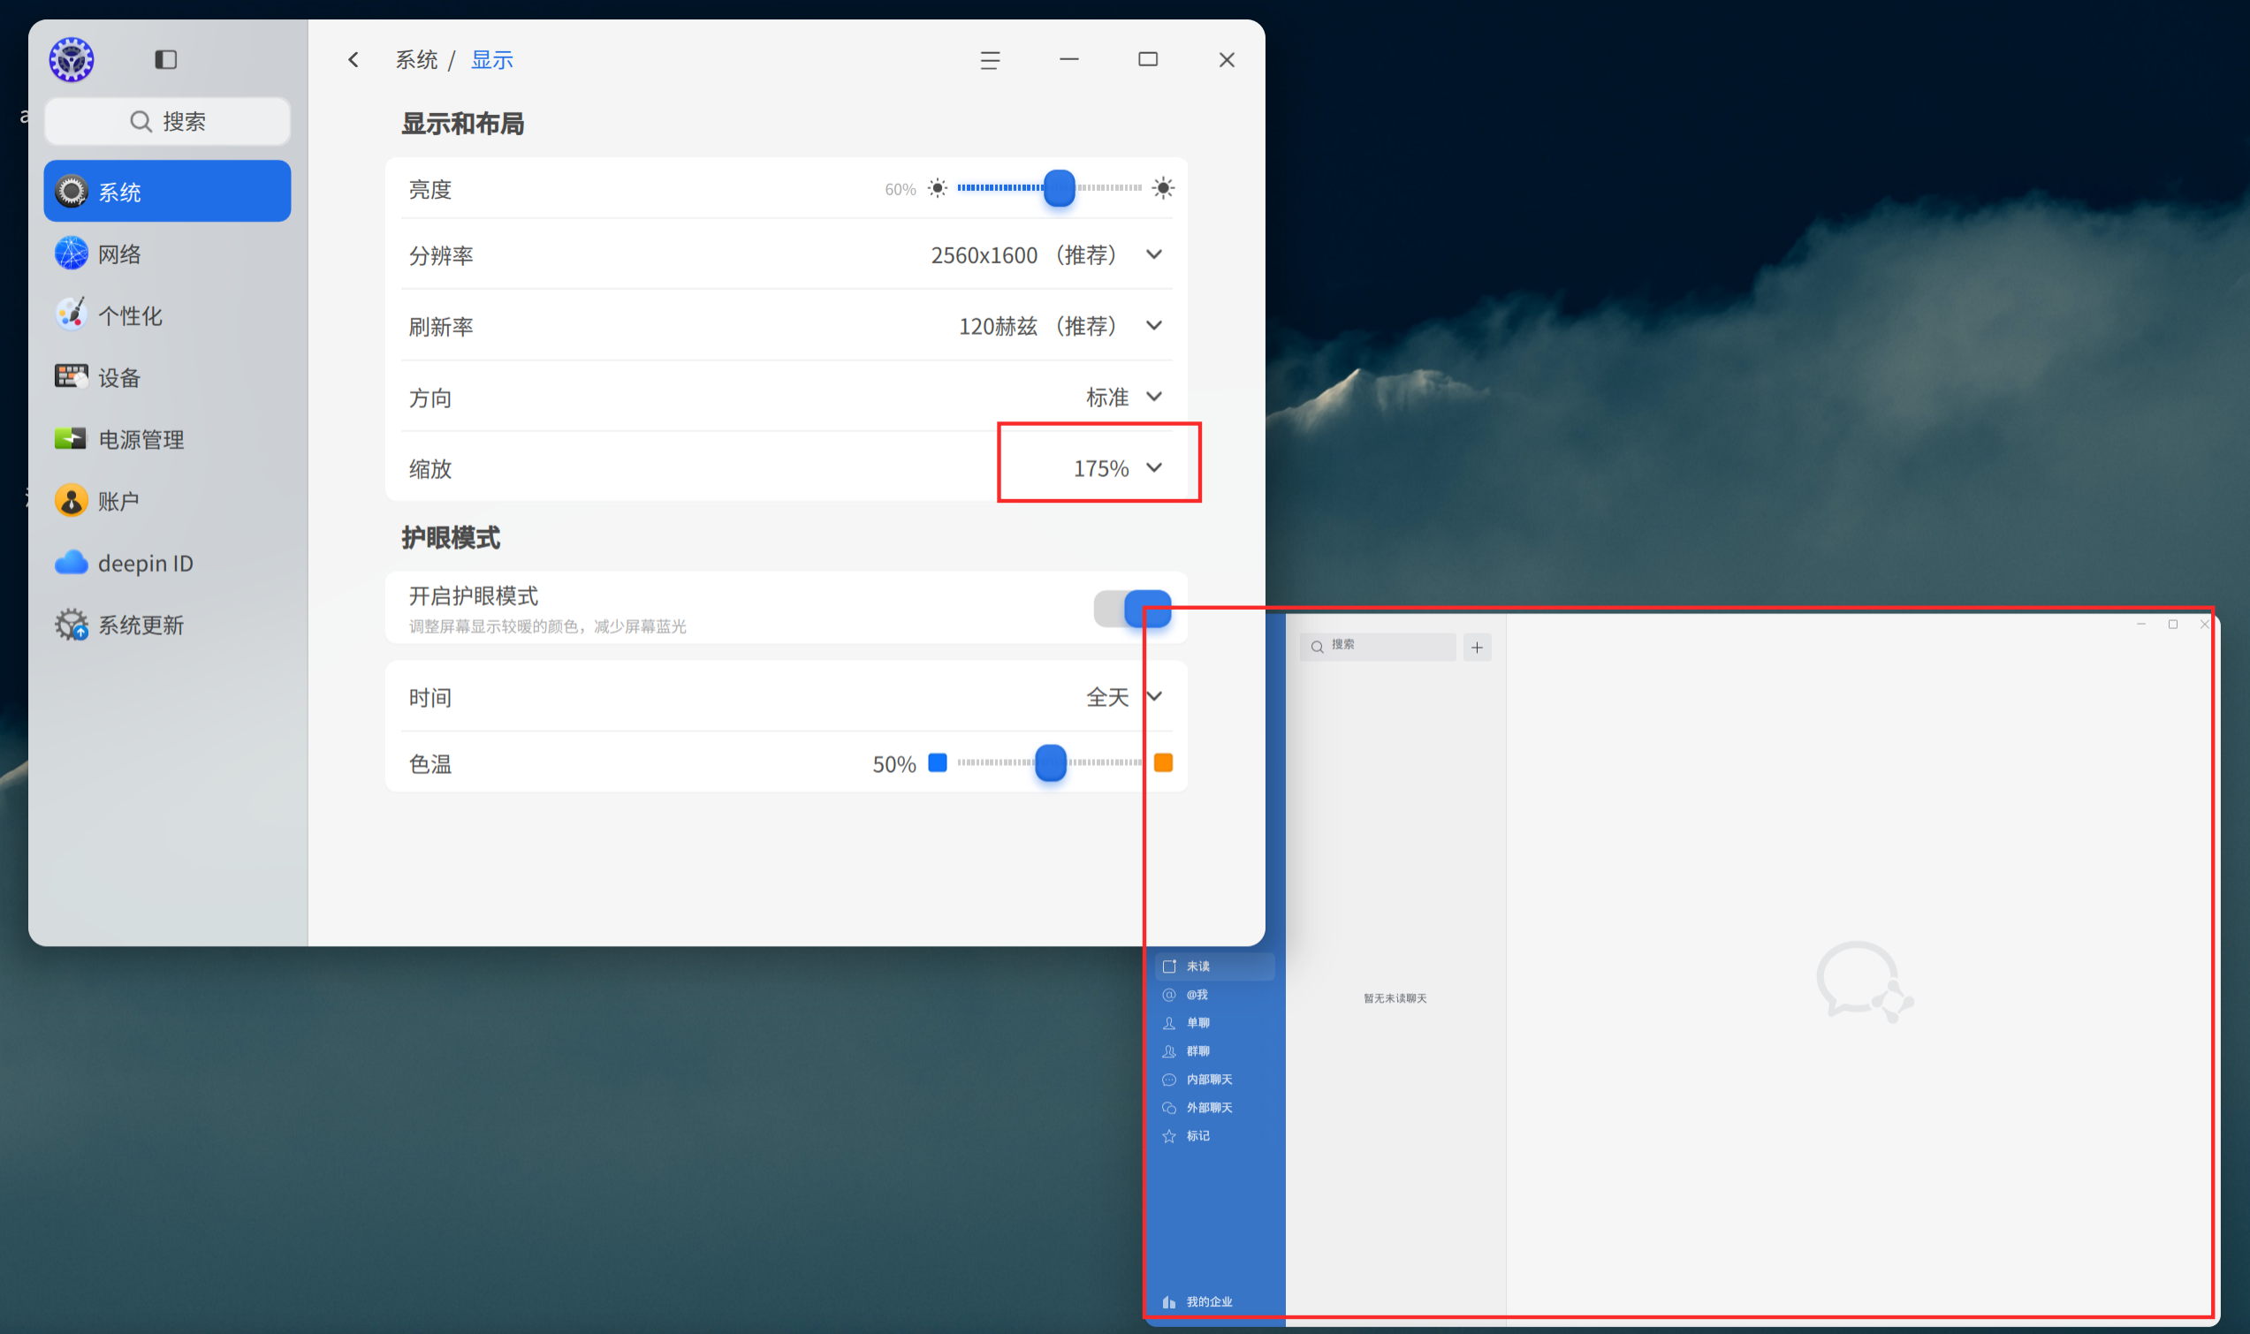The width and height of the screenshot is (2250, 1334).
Task: Click the back arrow in Control Center
Action: (x=353, y=59)
